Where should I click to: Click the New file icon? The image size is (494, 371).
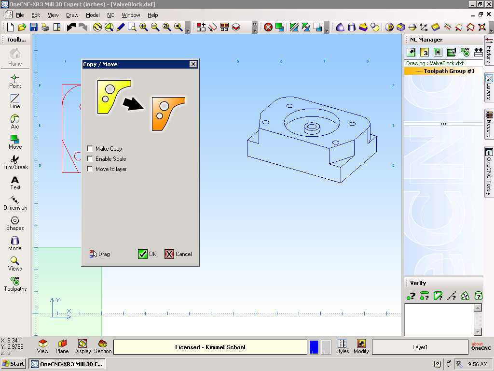tap(11, 27)
